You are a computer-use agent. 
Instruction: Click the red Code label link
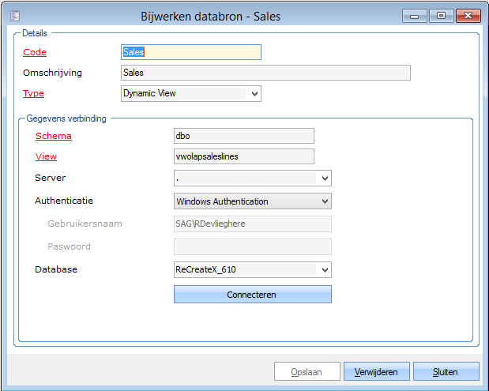point(35,52)
